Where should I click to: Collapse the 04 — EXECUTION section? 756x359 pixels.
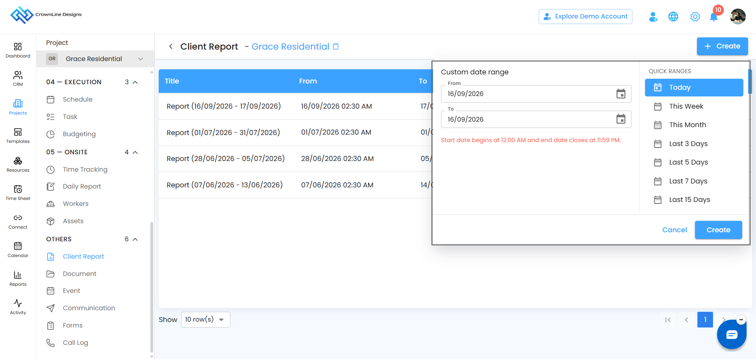(x=135, y=82)
